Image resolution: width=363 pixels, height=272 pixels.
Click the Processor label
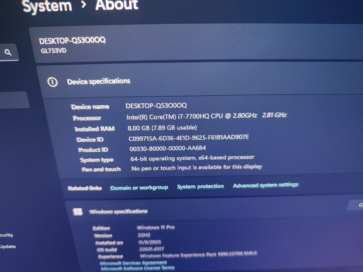(x=87, y=118)
